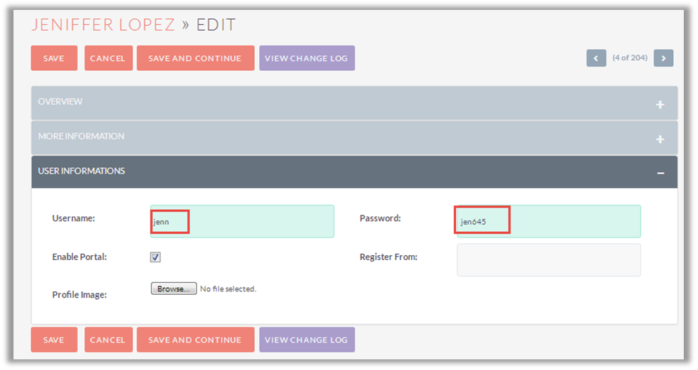
Task: Click into the Password field
Action: [547, 222]
